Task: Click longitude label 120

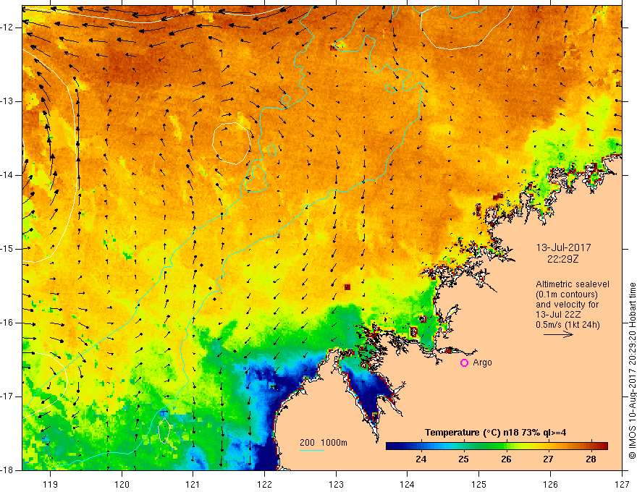Action: click(122, 484)
